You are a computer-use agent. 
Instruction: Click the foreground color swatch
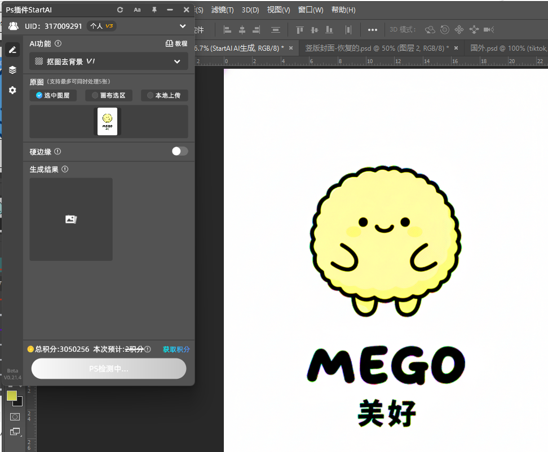click(12, 396)
